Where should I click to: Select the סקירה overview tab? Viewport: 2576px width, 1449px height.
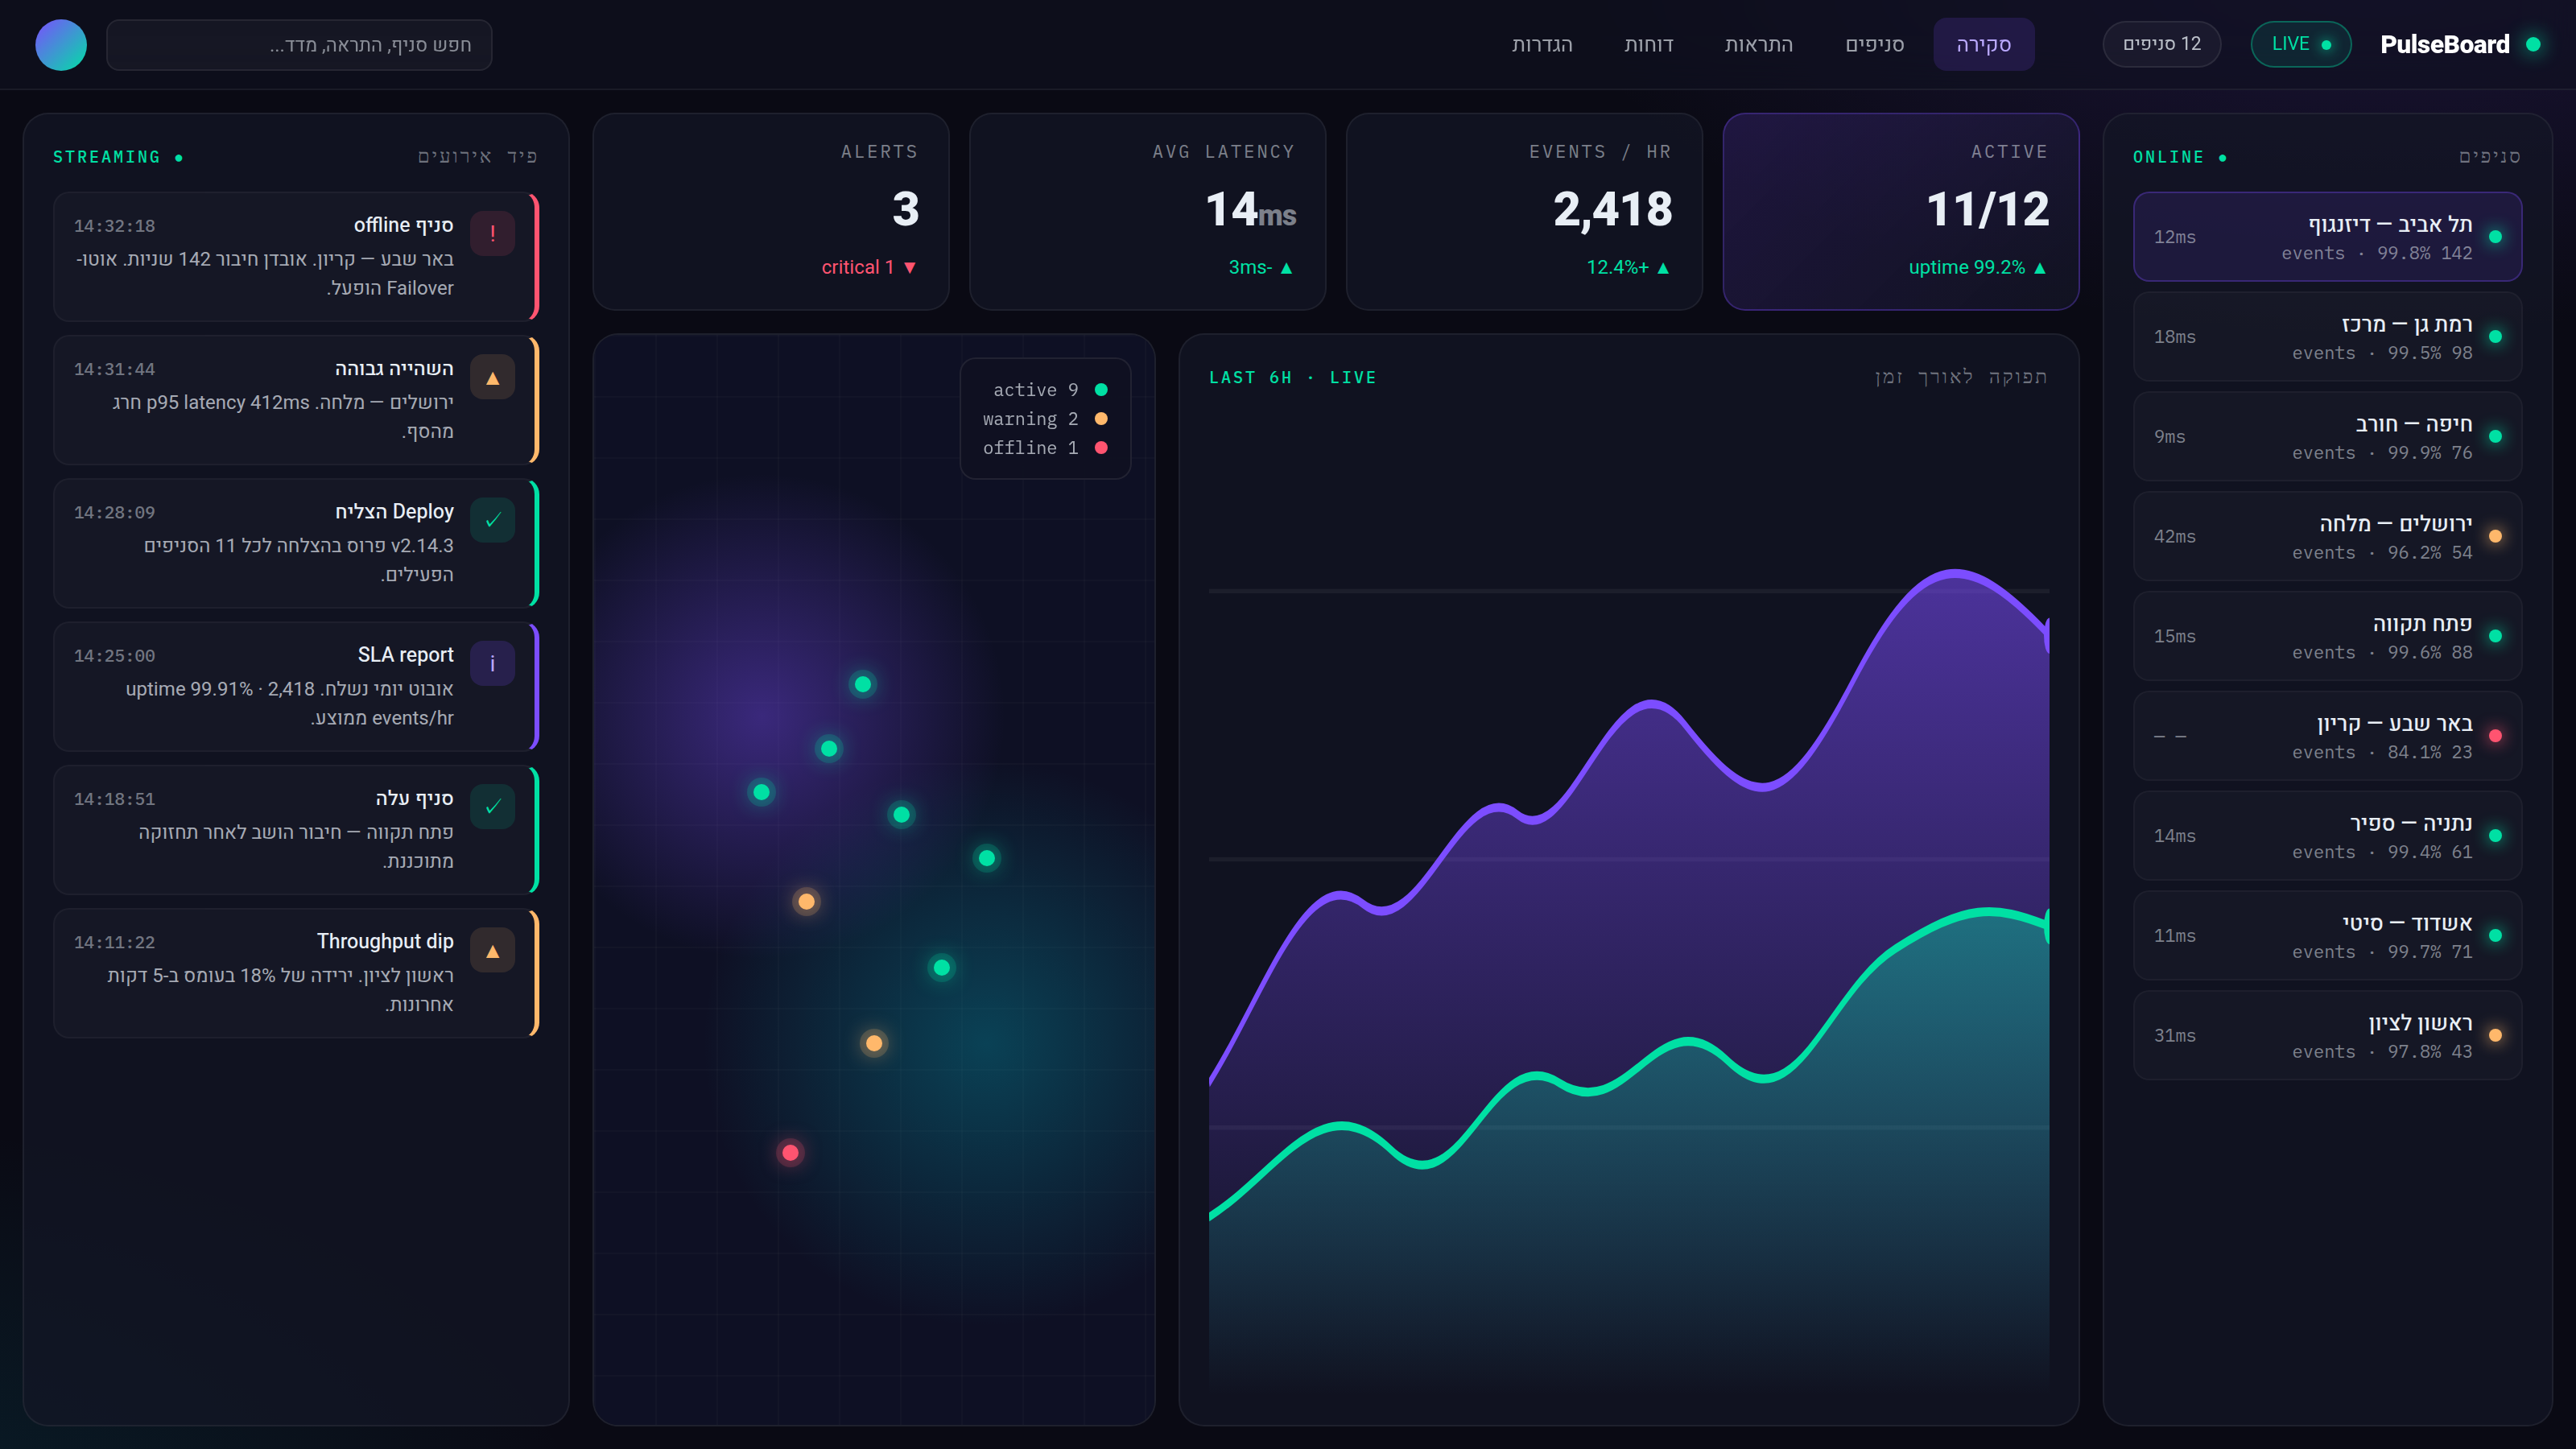(x=1984, y=45)
